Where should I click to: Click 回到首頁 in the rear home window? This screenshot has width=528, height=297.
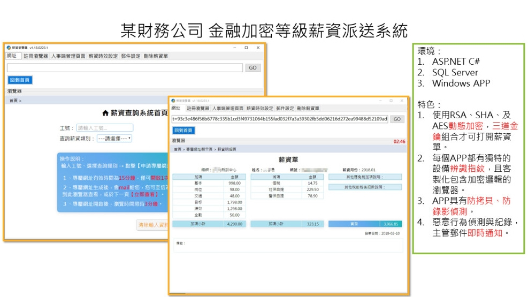(x=20, y=80)
